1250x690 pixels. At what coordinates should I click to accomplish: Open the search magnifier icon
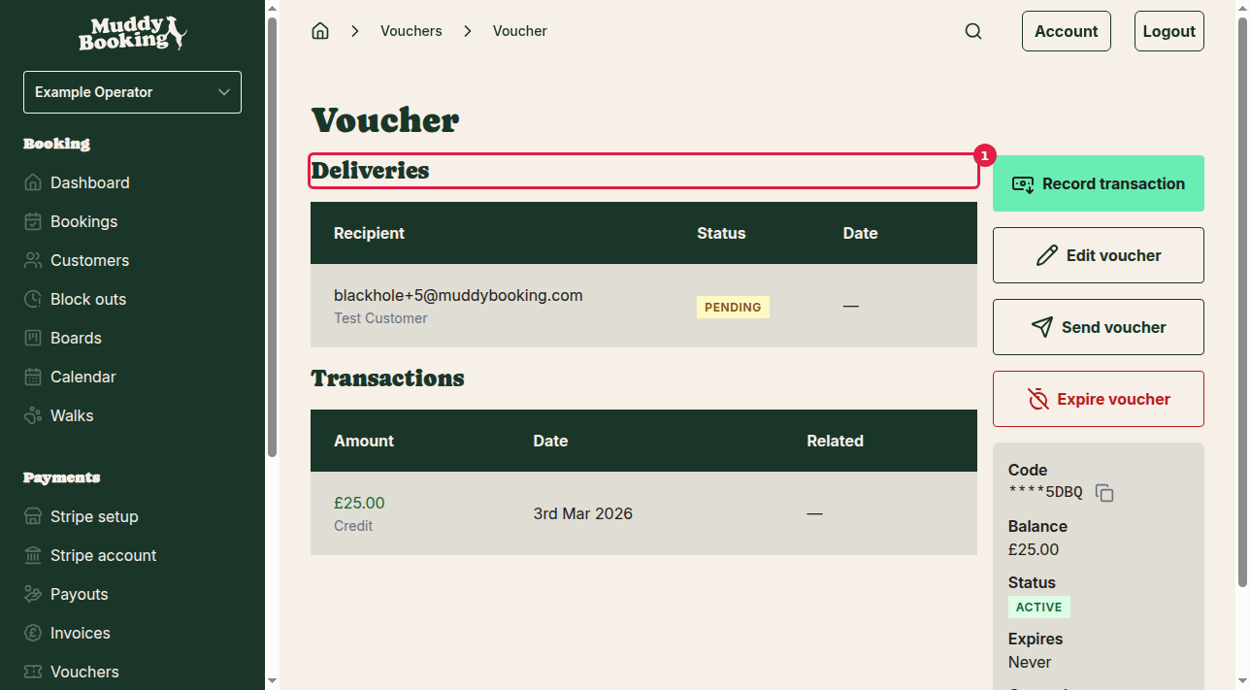tap(972, 30)
